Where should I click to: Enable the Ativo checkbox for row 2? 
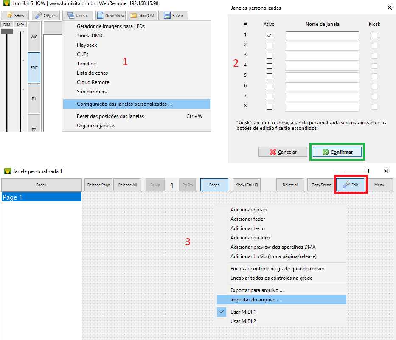[x=269, y=45]
